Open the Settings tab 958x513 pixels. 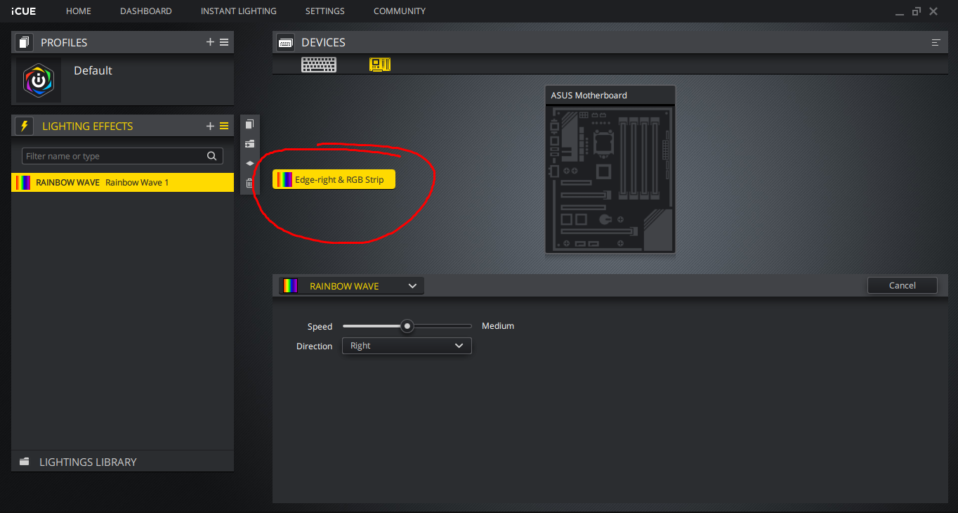click(325, 11)
